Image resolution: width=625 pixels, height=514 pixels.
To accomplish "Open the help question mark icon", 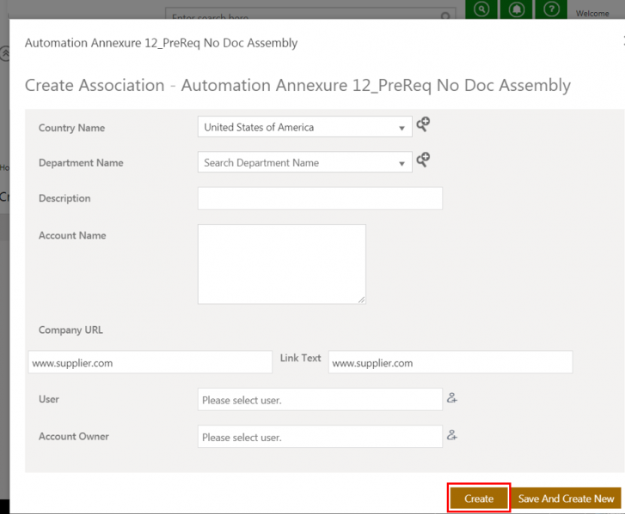I will click(551, 9).
